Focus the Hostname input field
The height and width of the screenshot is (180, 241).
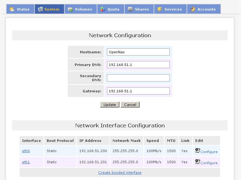138,52
